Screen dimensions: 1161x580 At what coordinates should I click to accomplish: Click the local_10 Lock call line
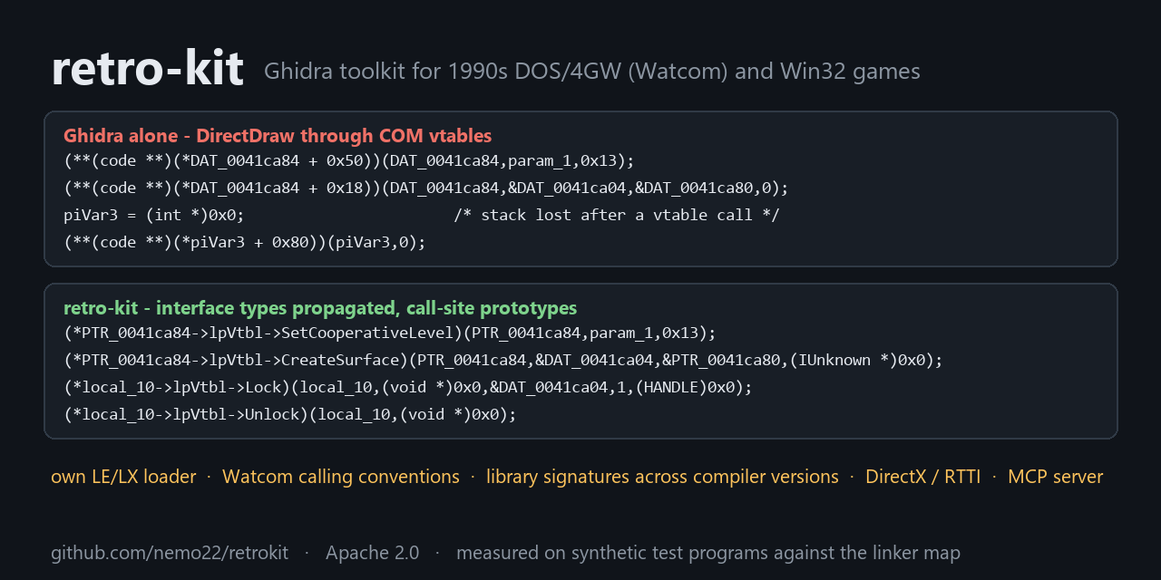408,388
